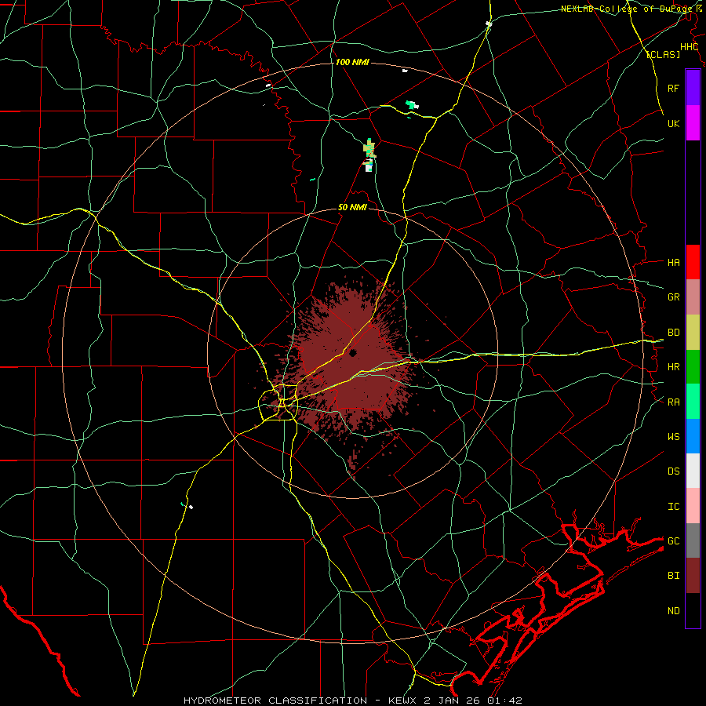This screenshot has width=706, height=706.
Task: Click the "RA" legend label
Action: click(x=673, y=402)
